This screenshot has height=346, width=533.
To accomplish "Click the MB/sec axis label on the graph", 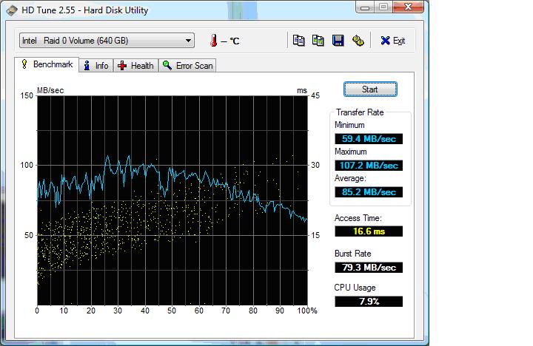I will tap(50, 90).
